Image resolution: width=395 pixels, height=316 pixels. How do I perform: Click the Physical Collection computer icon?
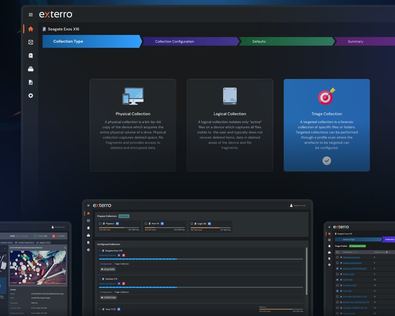pyautogui.click(x=133, y=96)
